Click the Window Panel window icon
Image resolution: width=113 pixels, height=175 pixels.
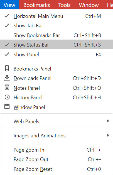tap(7, 106)
